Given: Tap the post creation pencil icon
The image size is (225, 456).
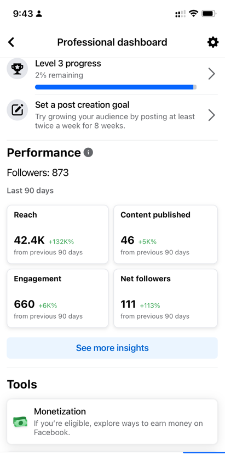Looking at the screenshot, I should point(18,110).
